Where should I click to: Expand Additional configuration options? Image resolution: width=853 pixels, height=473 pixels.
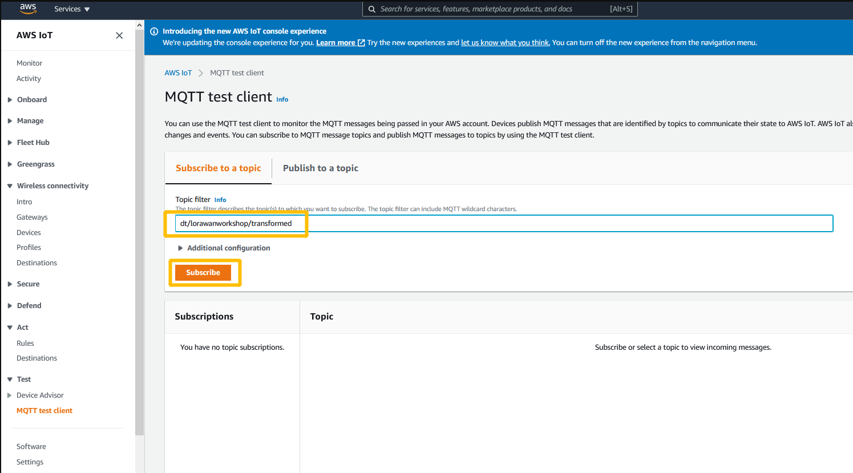coord(180,248)
